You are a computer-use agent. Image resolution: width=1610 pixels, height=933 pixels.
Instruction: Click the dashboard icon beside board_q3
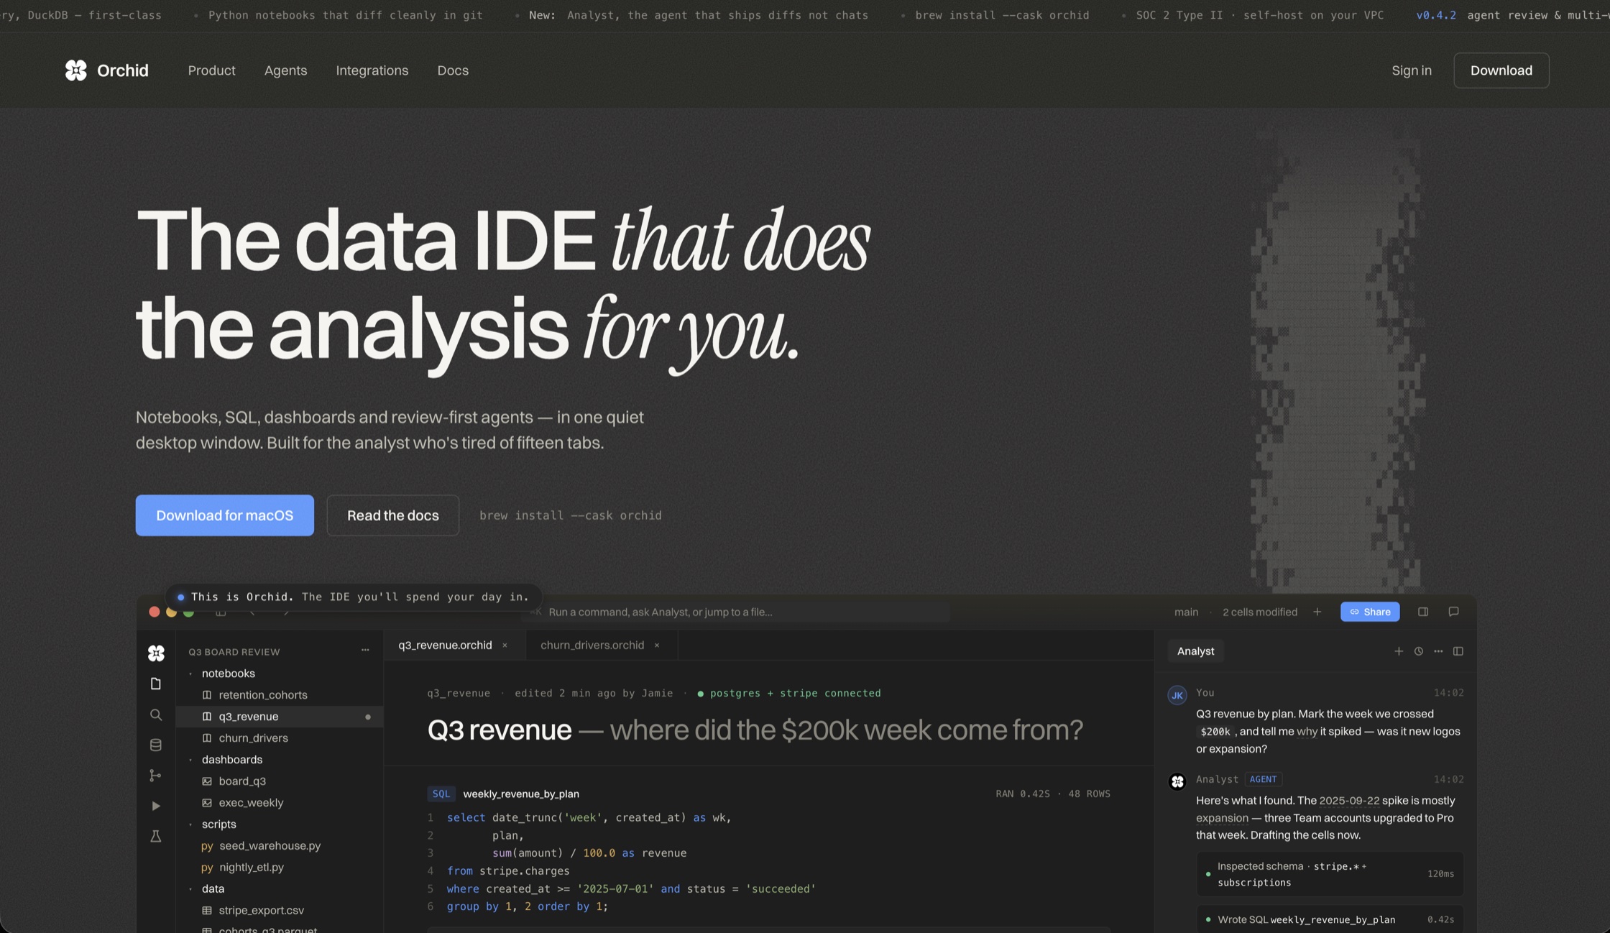(207, 781)
